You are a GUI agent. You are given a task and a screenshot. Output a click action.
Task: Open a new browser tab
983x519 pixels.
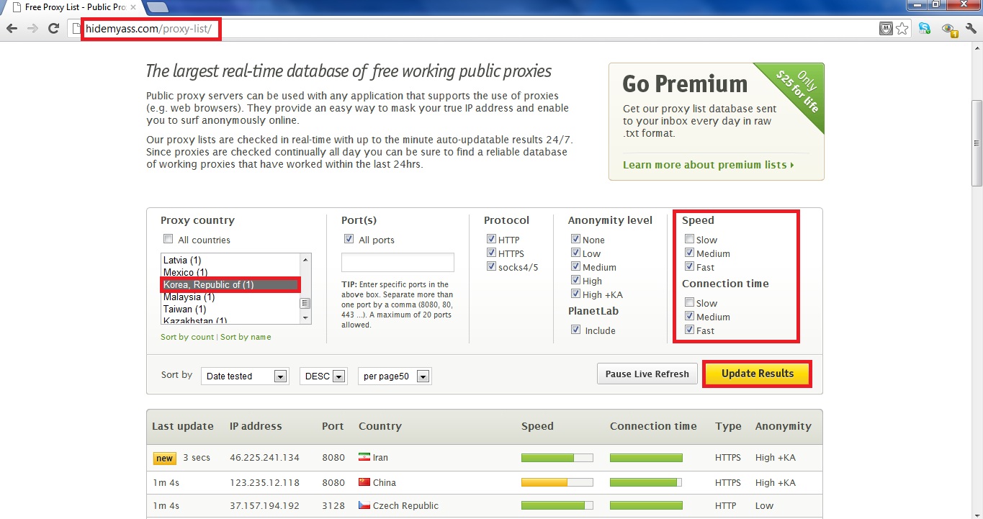tap(158, 7)
